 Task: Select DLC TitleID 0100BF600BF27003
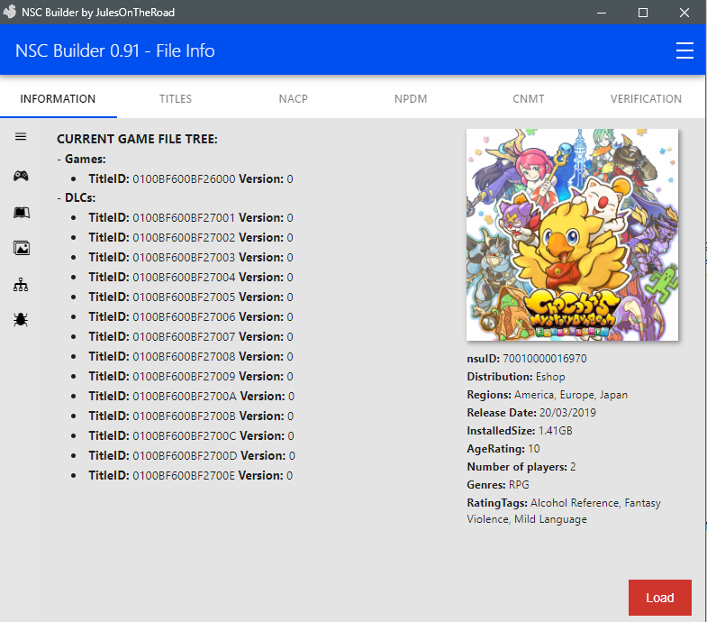pyautogui.click(x=191, y=257)
